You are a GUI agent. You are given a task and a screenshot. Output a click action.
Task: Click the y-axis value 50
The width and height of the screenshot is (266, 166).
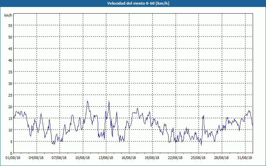(x=10, y=37)
